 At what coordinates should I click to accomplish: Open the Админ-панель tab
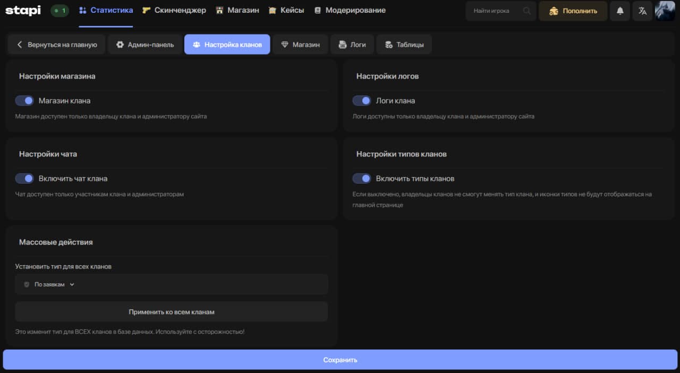pyautogui.click(x=145, y=45)
